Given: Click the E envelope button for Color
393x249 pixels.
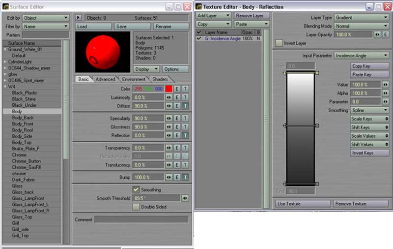Looking at the screenshot, I should click(177, 89).
